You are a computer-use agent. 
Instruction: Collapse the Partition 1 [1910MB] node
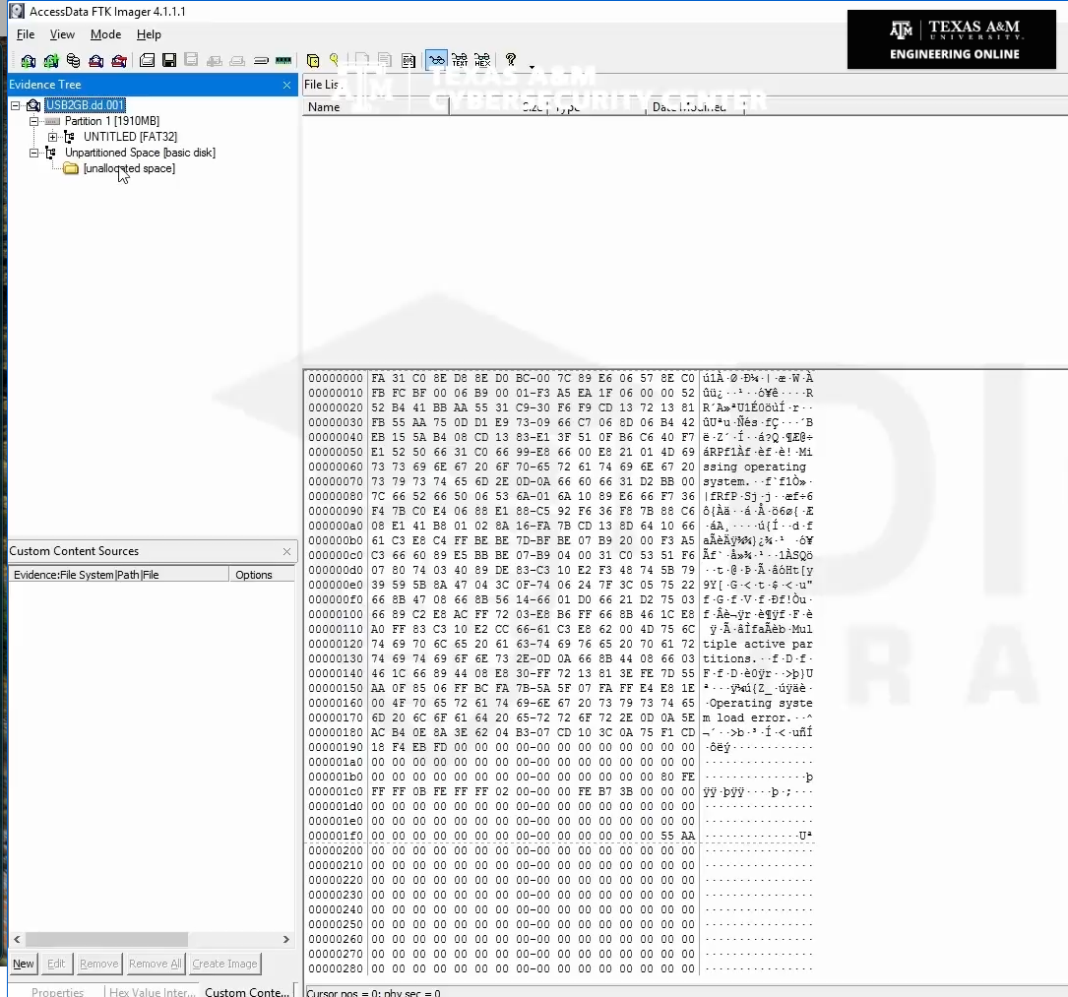coord(34,121)
